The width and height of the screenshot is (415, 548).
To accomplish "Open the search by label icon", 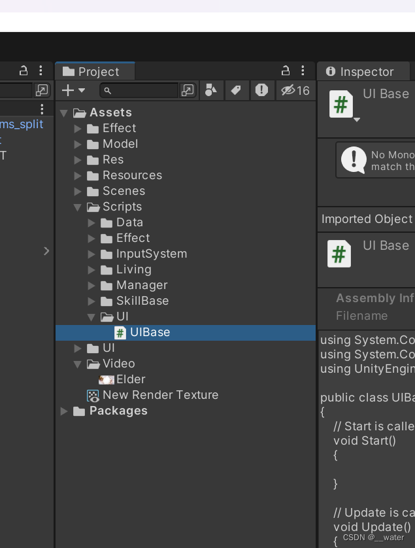I will [x=235, y=90].
